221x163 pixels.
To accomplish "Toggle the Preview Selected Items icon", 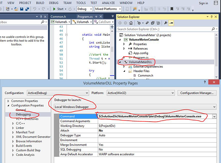I will [171, 23].
